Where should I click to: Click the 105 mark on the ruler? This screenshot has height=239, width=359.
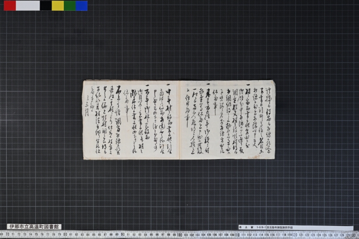click(209, 235)
